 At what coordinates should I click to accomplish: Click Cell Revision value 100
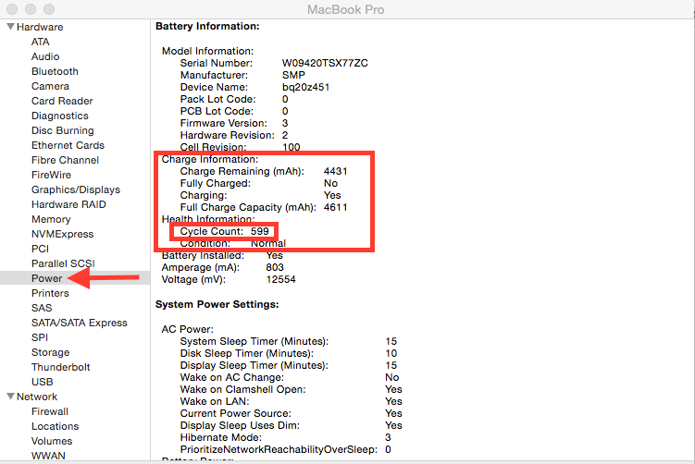click(292, 147)
